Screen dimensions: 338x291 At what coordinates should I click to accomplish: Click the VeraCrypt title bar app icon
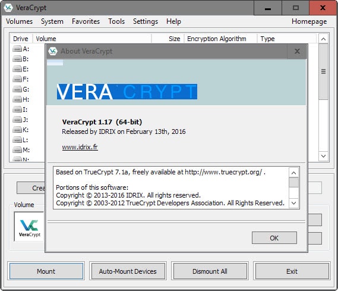(8, 8)
